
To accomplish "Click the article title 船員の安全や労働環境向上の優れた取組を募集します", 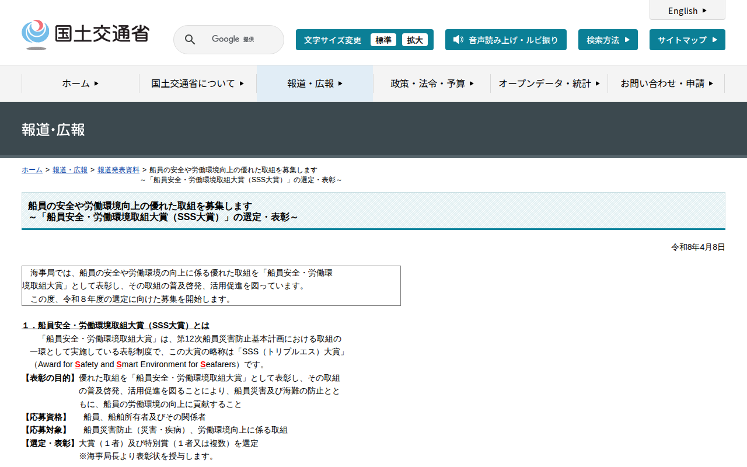I will tap(140, 206).
